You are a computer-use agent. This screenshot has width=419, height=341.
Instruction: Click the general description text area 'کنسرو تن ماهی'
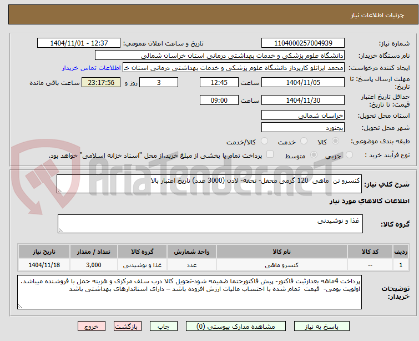(x=209, y=184)
